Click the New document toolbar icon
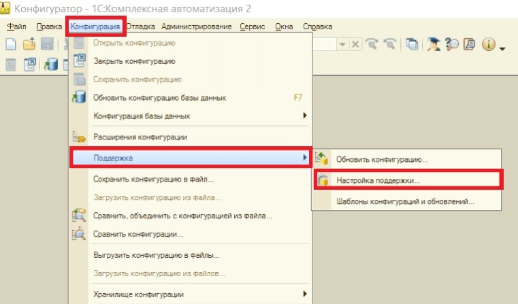The image size is (518, 304). (x=11, y=44)
